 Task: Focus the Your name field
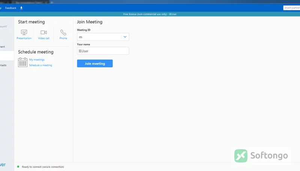[x=103, y=51]
